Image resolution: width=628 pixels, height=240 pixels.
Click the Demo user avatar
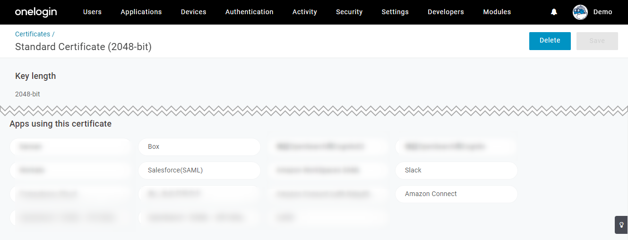point(580,12)
